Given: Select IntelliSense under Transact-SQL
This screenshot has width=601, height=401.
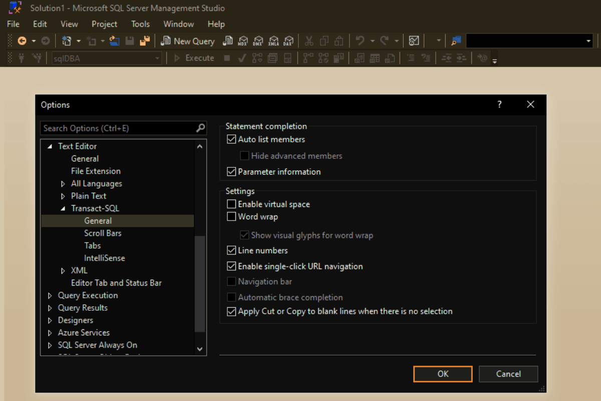Looking at the screenshot, I should [104, 258].
